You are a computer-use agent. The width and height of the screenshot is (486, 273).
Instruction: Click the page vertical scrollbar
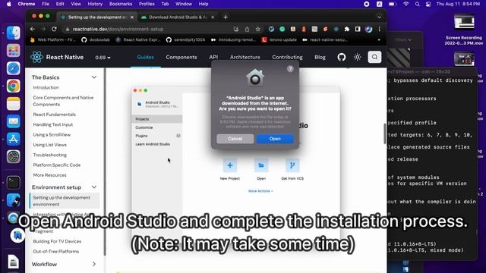385,133
